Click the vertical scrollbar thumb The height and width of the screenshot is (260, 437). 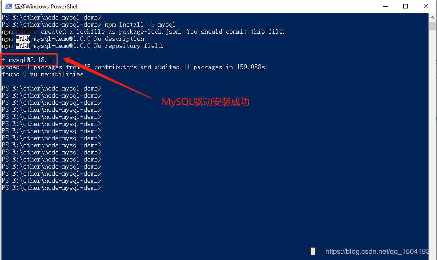coord(432,26)
